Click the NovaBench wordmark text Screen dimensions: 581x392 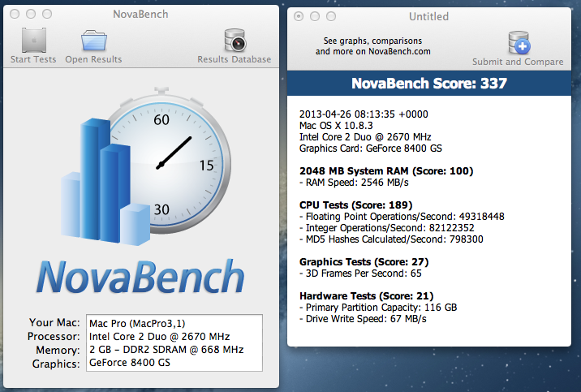tap(140, 277)
